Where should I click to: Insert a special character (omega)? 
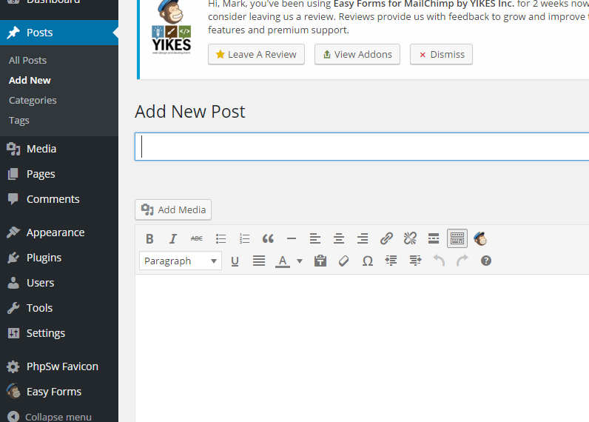point(367,261)
